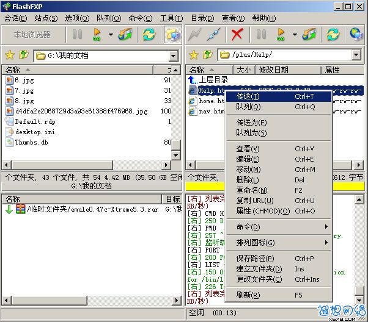Viewport: 368px width, 322px height.
Task: Choose 复制 URL(U) in context menu
Action: click(279, 201)
